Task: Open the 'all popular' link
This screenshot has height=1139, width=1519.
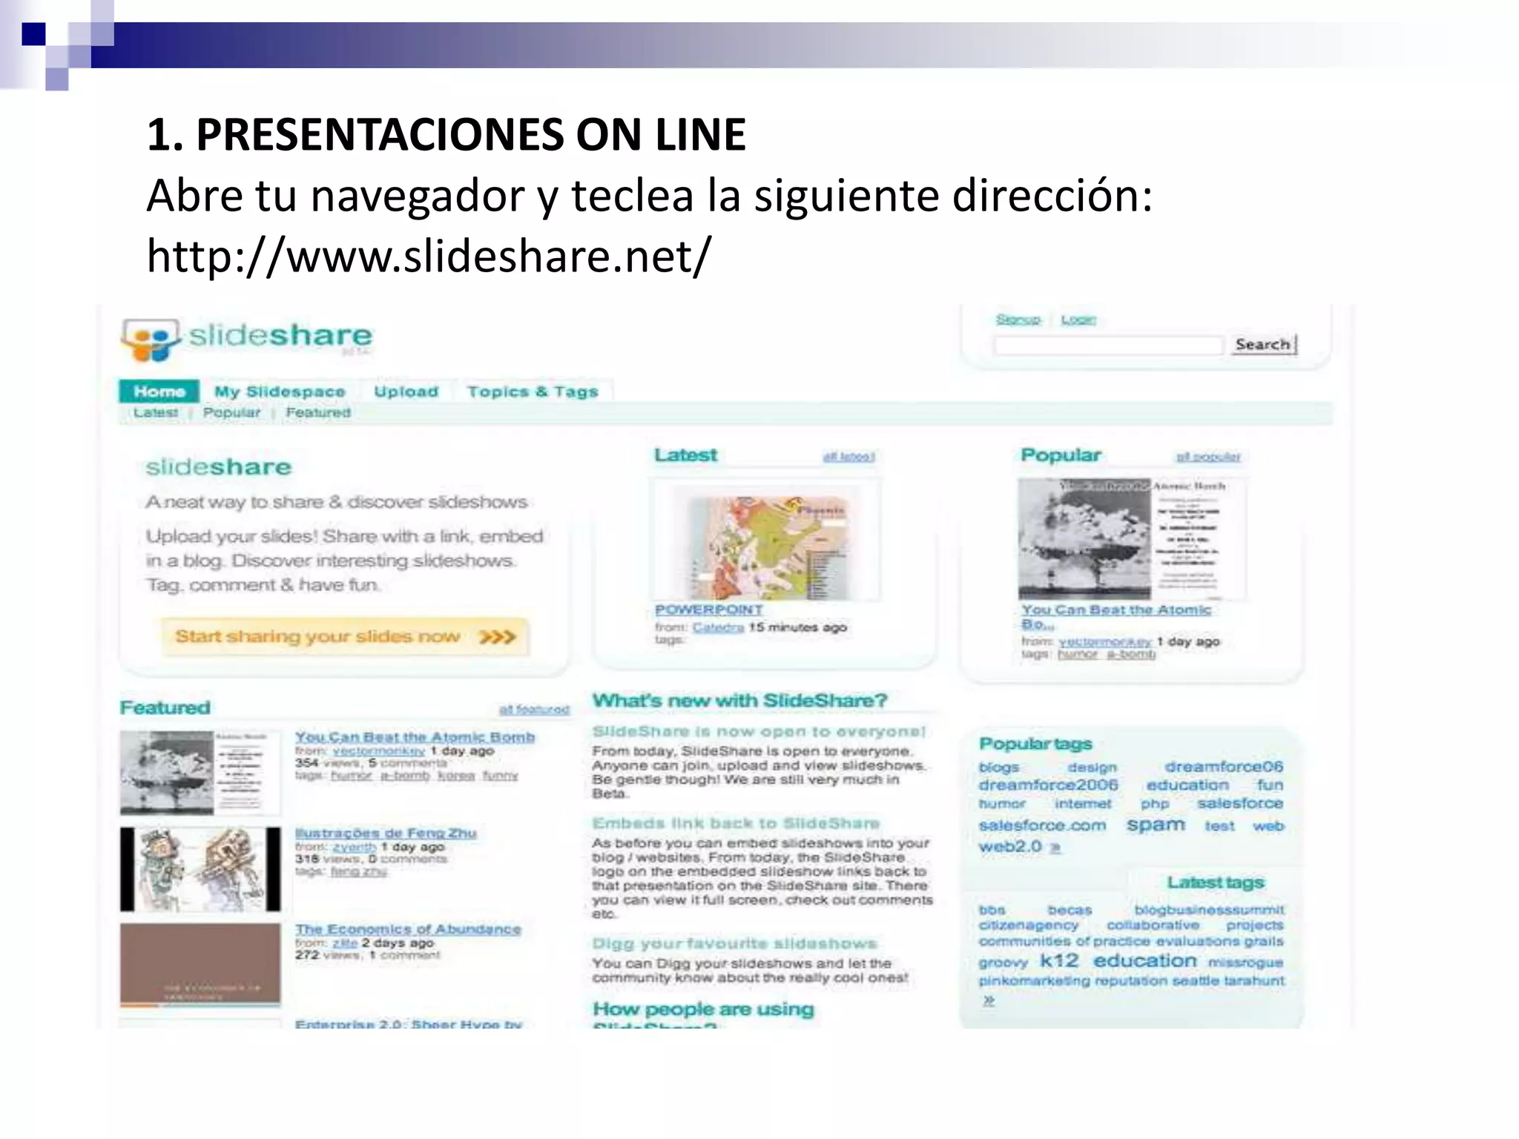Action: click(1207, 457)
